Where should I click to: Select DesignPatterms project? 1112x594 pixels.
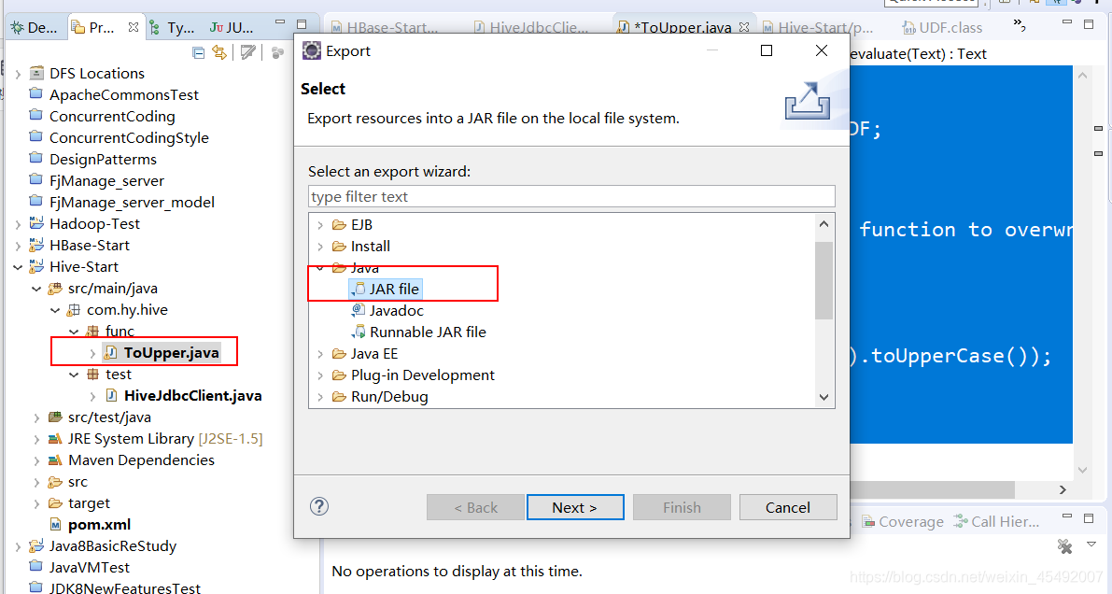tap(103, 159)
